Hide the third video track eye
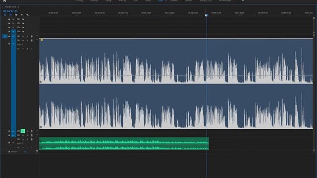This screenshot has width=317, height=178. click(x=23, y=28)
